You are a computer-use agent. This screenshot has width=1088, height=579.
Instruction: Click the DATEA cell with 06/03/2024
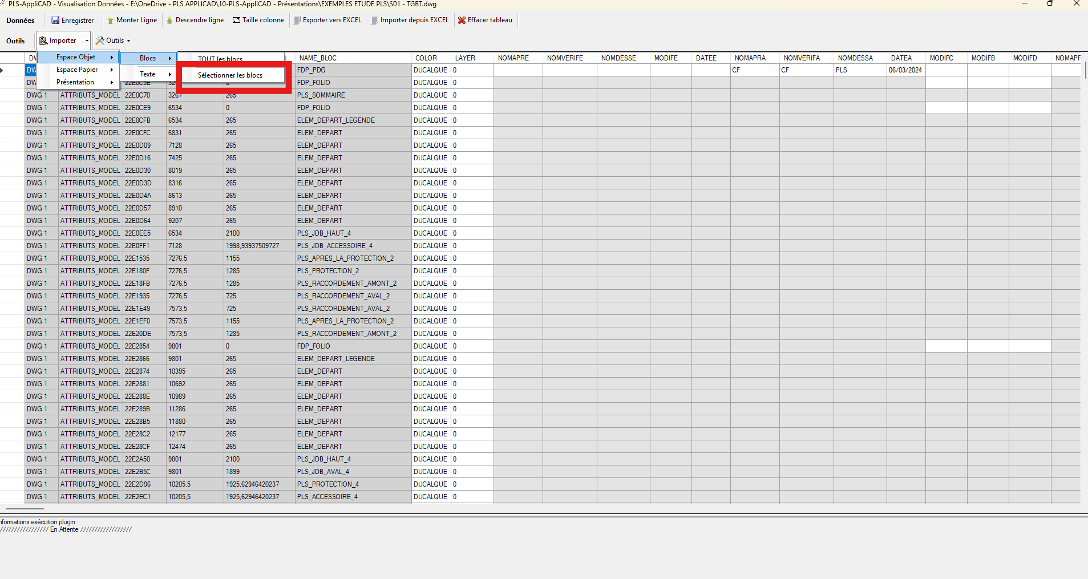[x=905, y=70]
